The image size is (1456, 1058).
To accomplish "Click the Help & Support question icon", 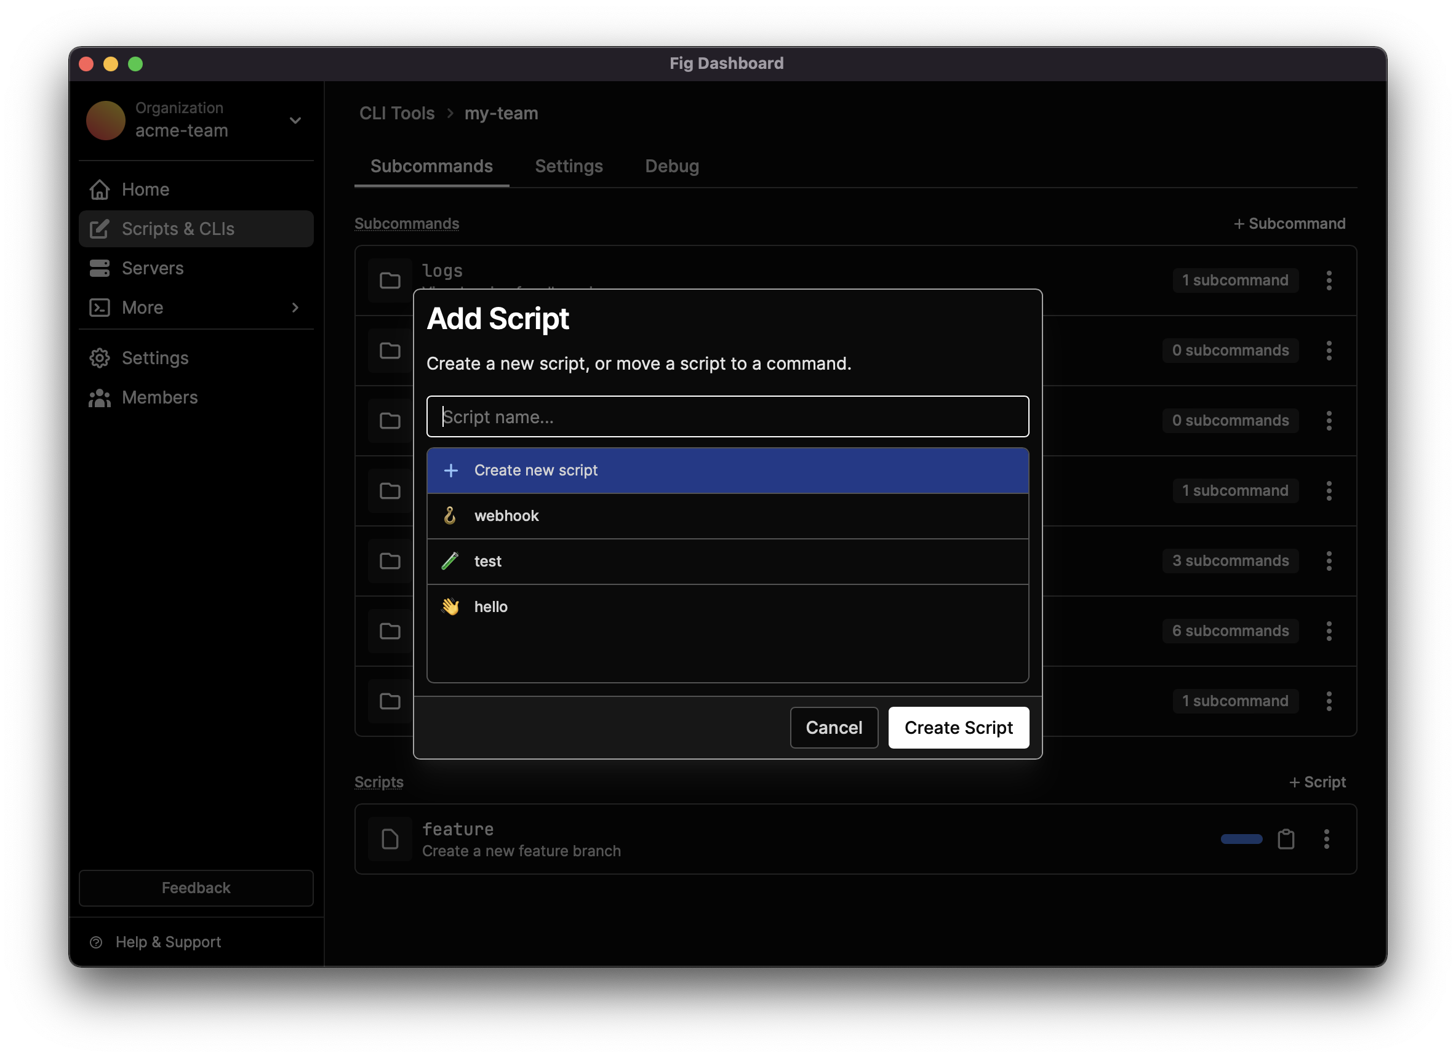I will (96, 942).
